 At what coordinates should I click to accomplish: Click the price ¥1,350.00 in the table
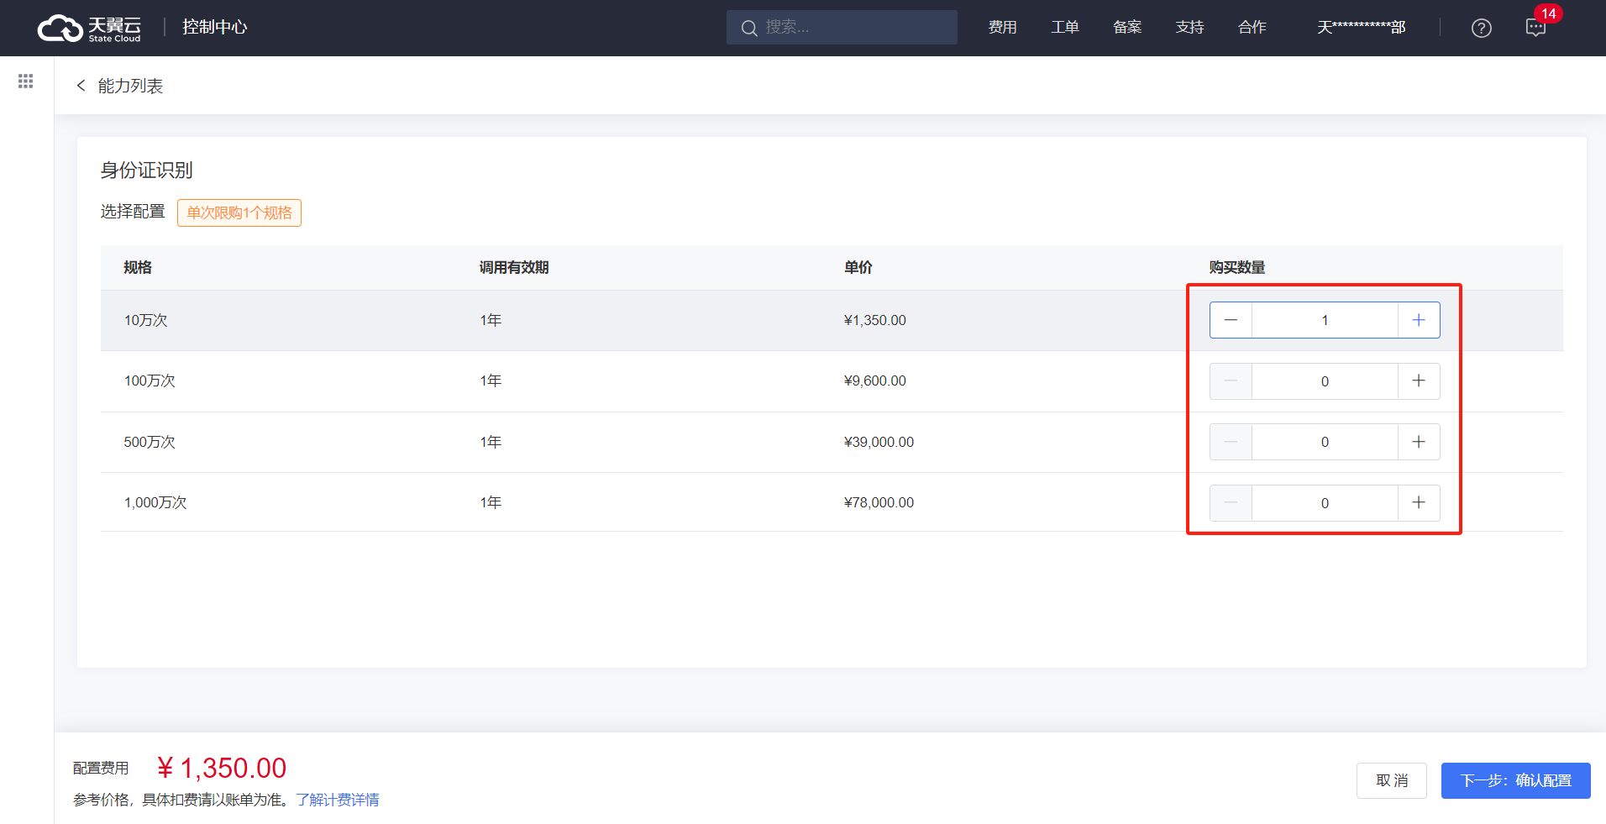tap(875, 320)
